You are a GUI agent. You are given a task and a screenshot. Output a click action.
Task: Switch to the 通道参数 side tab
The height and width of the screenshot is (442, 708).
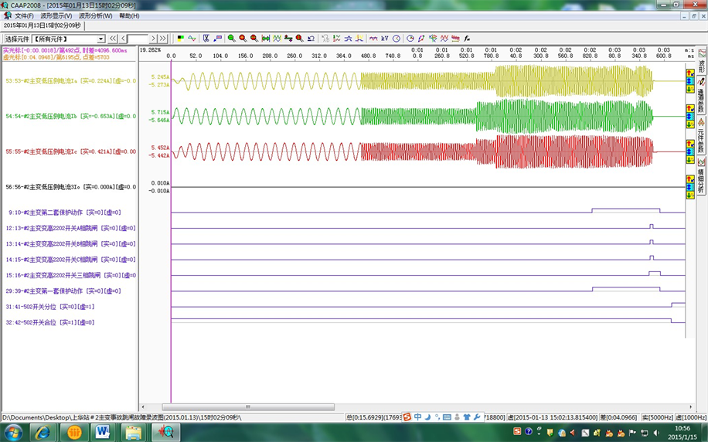[x=702, y=90]
